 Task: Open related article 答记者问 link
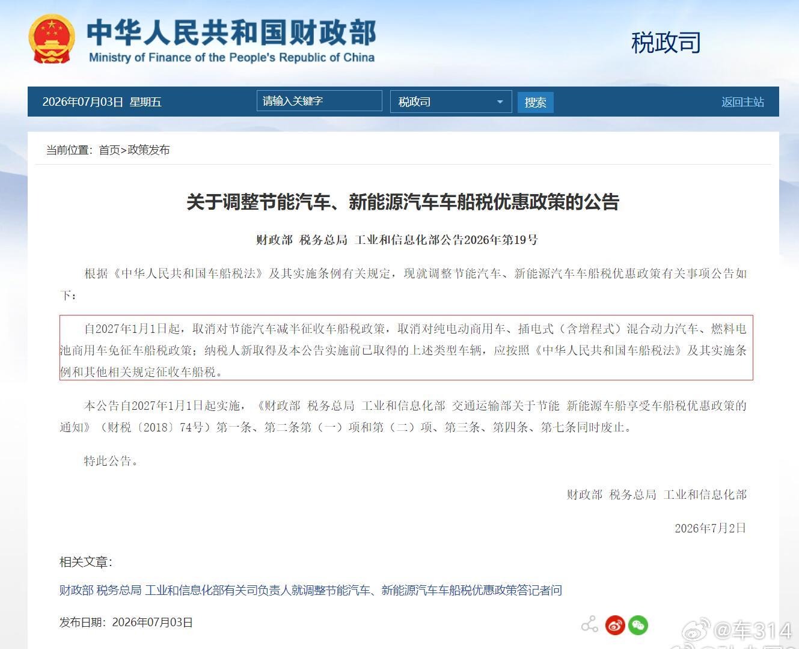pyautogui.click(x=310, y=590)
